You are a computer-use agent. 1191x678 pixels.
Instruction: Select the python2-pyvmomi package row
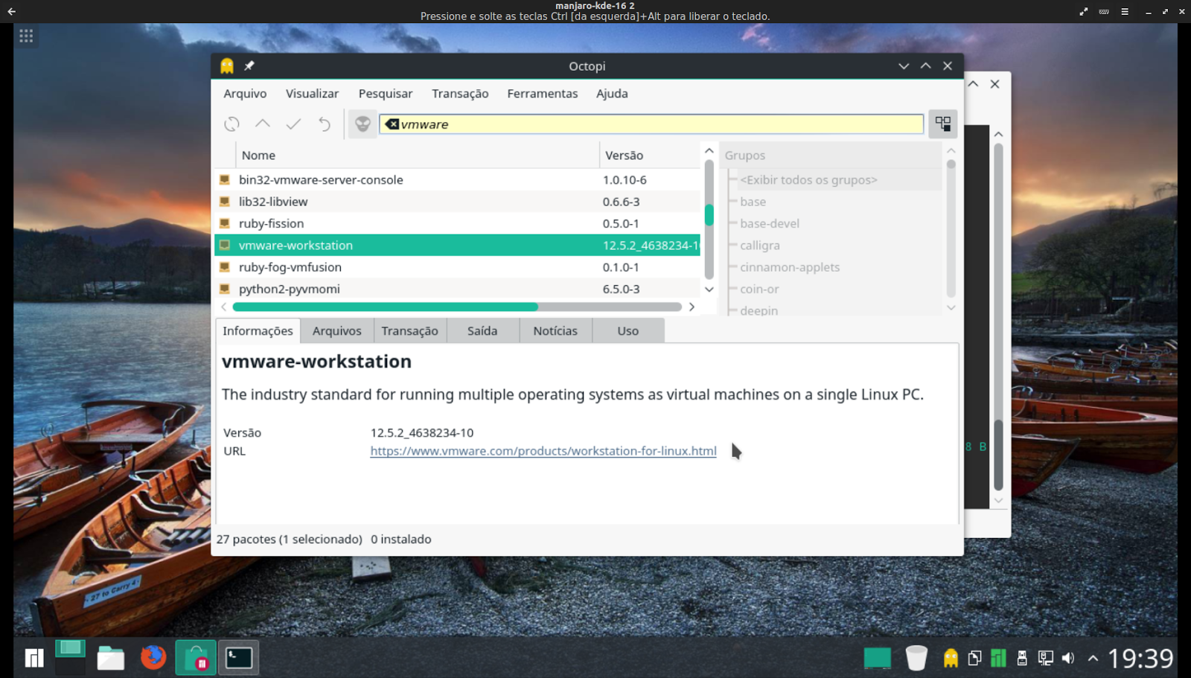[457, 289]
